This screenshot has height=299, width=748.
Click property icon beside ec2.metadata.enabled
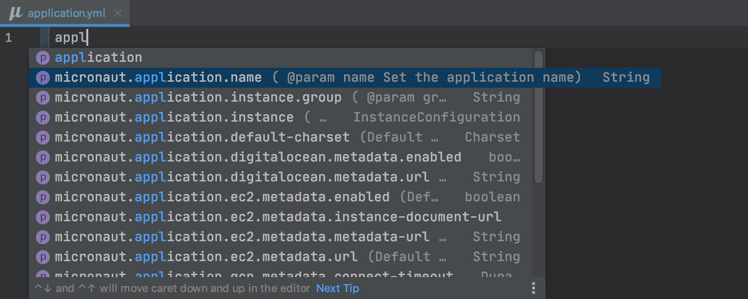coord(43,198)
